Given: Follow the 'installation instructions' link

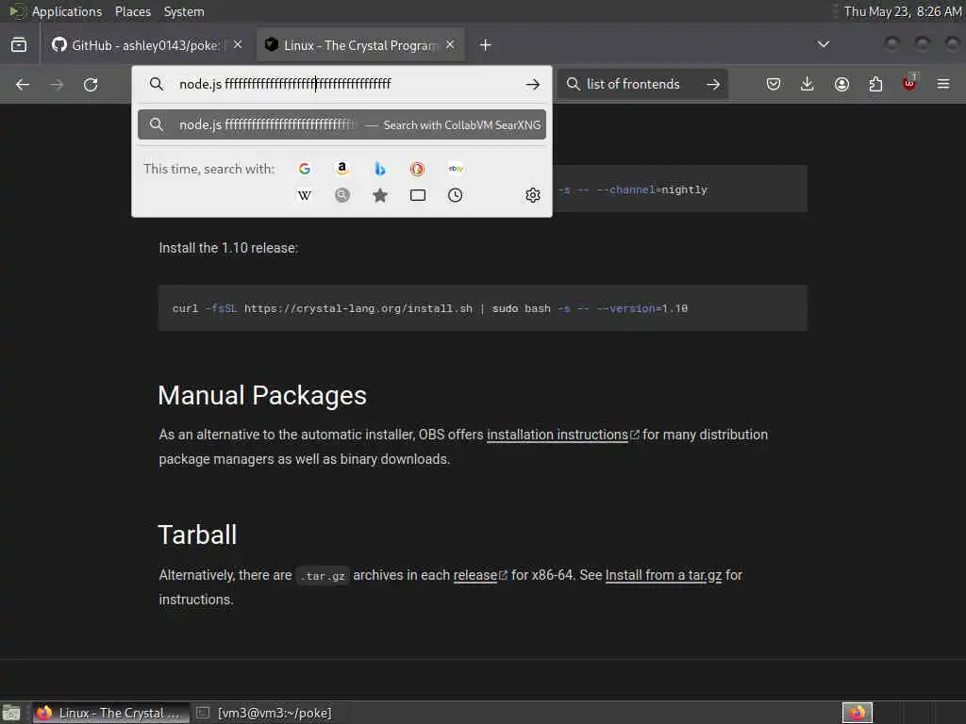Looking at the screenshot, I should (x=558, y=435).
